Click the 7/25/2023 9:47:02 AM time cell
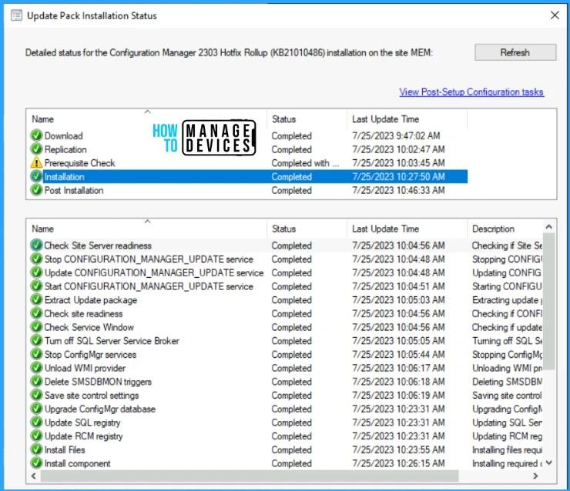This screenshot has height=491, width=570. [x=396, y=135]
